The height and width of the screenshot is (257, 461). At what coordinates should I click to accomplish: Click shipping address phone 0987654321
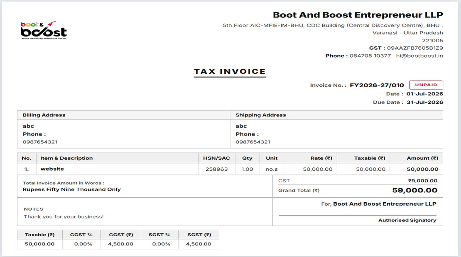(x=253, y=142)
